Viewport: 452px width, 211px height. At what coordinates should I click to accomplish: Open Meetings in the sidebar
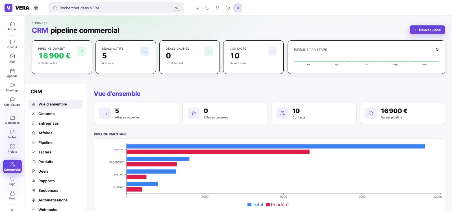[12, 87]
